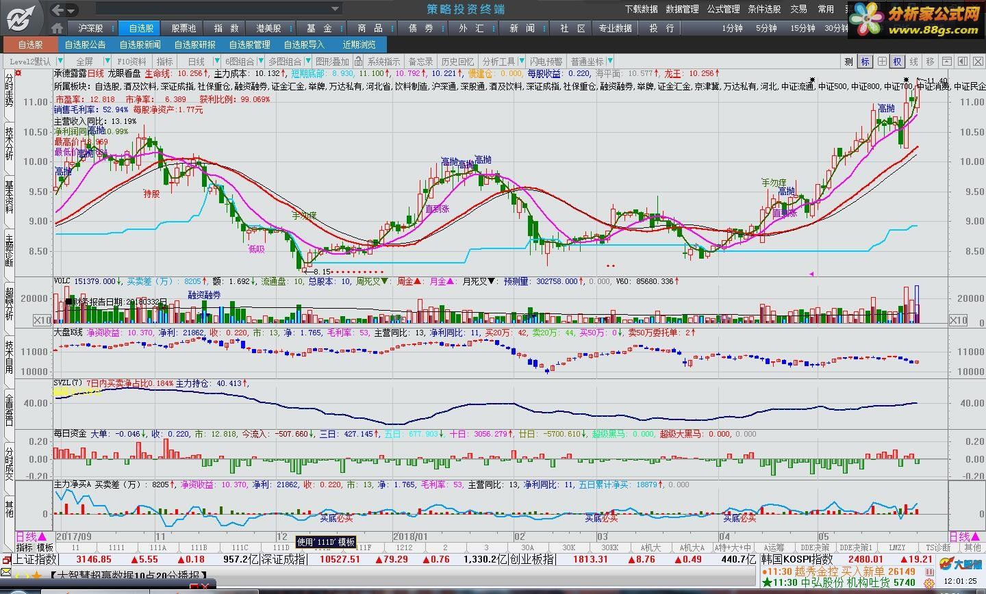Image resolution: width=986 pixels, height=594 pixels.
Task: Open 数据管理 menu
Action: (x=682, y=10)
